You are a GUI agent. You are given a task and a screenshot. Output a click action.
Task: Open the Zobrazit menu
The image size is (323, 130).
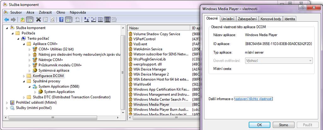click(45, 12)
